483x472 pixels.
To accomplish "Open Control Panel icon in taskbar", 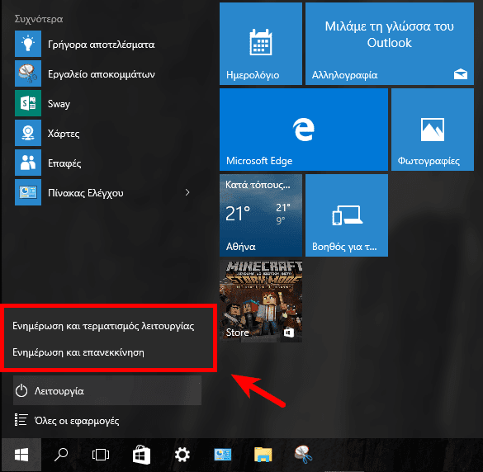I will coord(223,455).
